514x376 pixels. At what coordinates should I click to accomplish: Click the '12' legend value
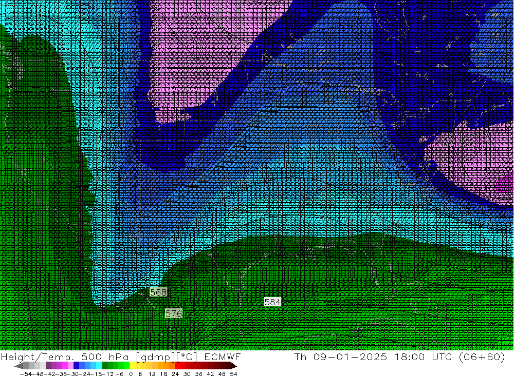[x=152, y=374]
